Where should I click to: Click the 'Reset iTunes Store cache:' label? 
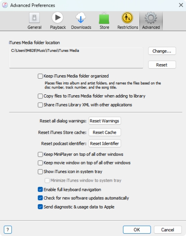tap(62, 133)
